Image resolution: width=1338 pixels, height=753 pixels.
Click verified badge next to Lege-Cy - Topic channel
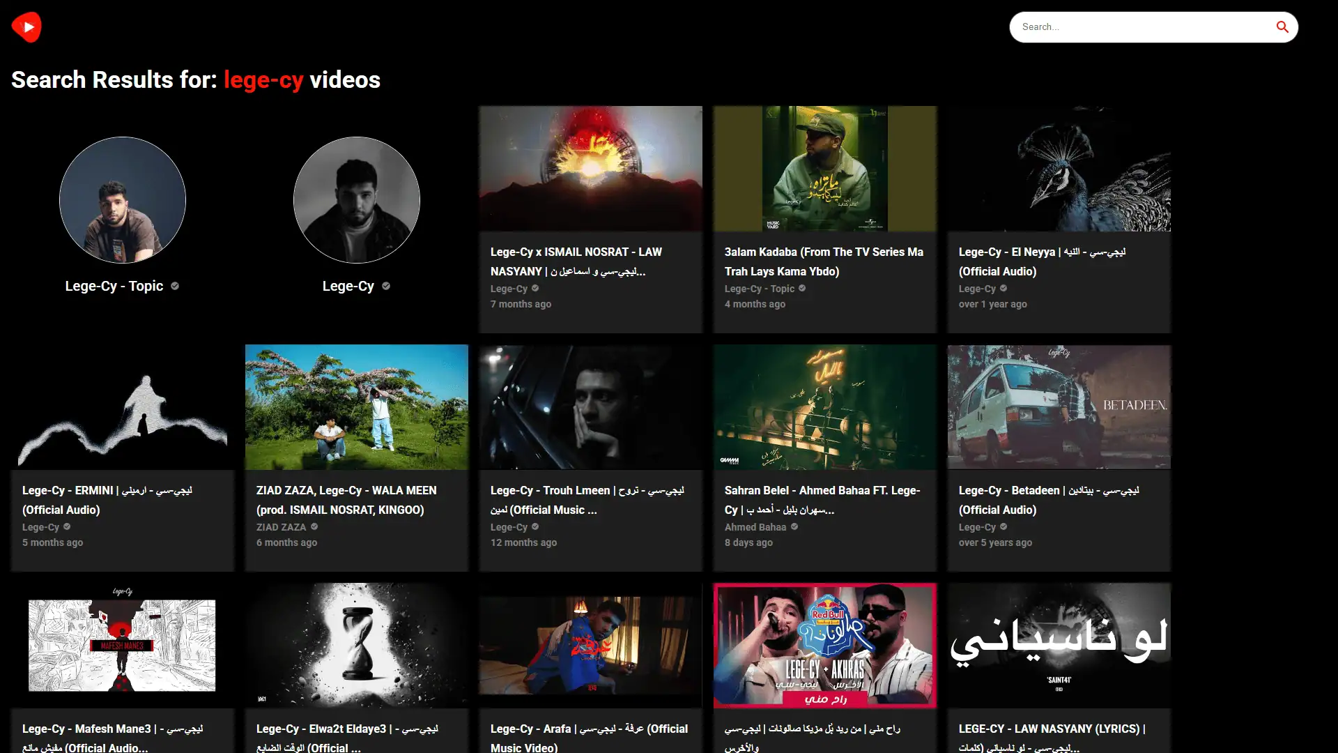(175, 286)
